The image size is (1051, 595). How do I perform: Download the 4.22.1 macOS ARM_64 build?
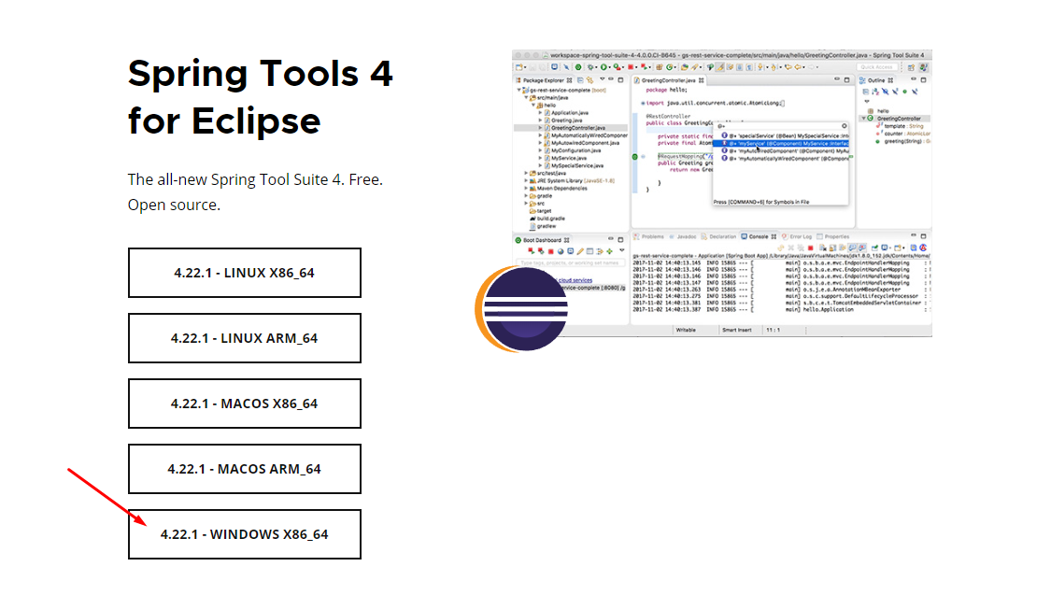(245, 469)
